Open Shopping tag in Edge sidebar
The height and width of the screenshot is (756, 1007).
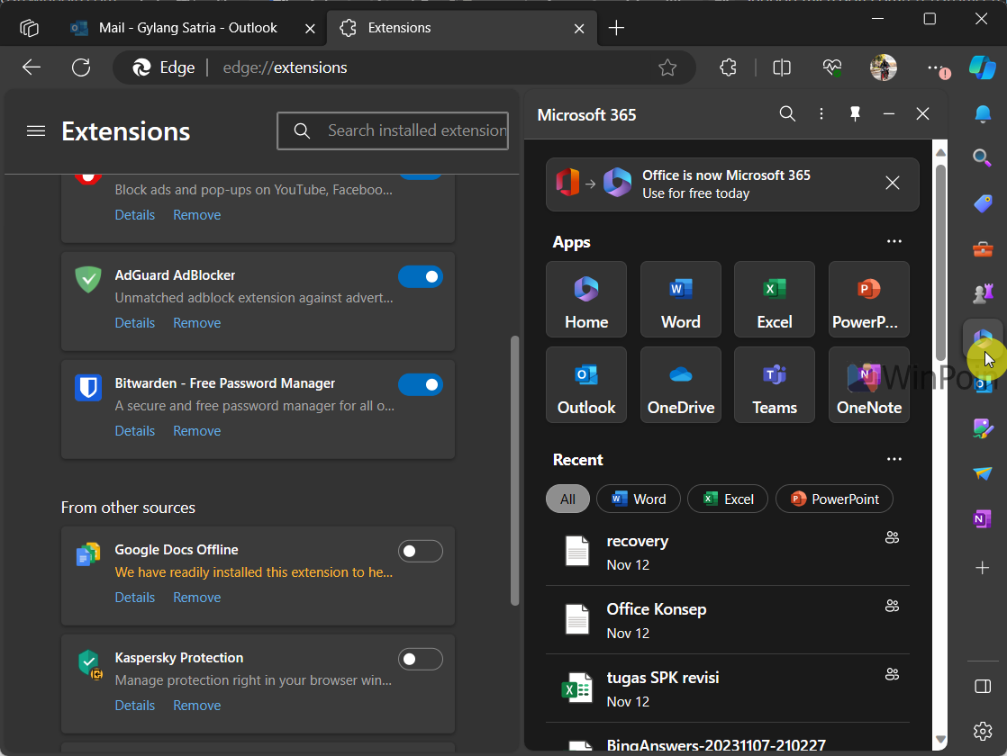coord(983,203)
